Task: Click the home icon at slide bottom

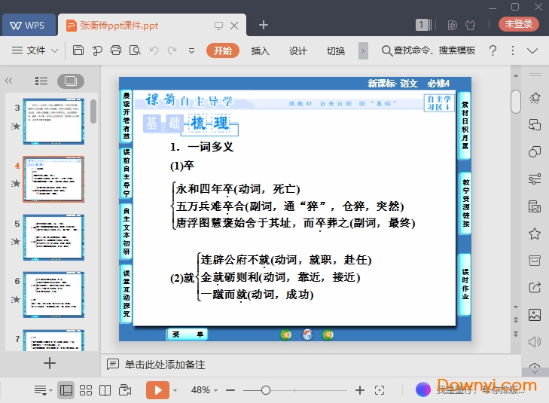Action: pyautogui.click(x=307, y=334)
